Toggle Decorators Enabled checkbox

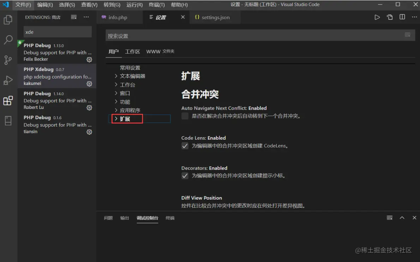point(185,176)
